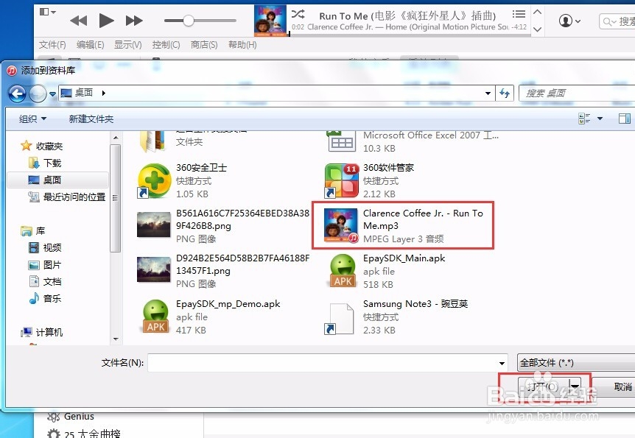Open the view options dropdown arrow
The height and width of the screenshot is (438, 635).
click(600, 119)
